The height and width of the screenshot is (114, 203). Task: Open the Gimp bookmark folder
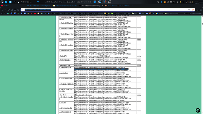100,14
